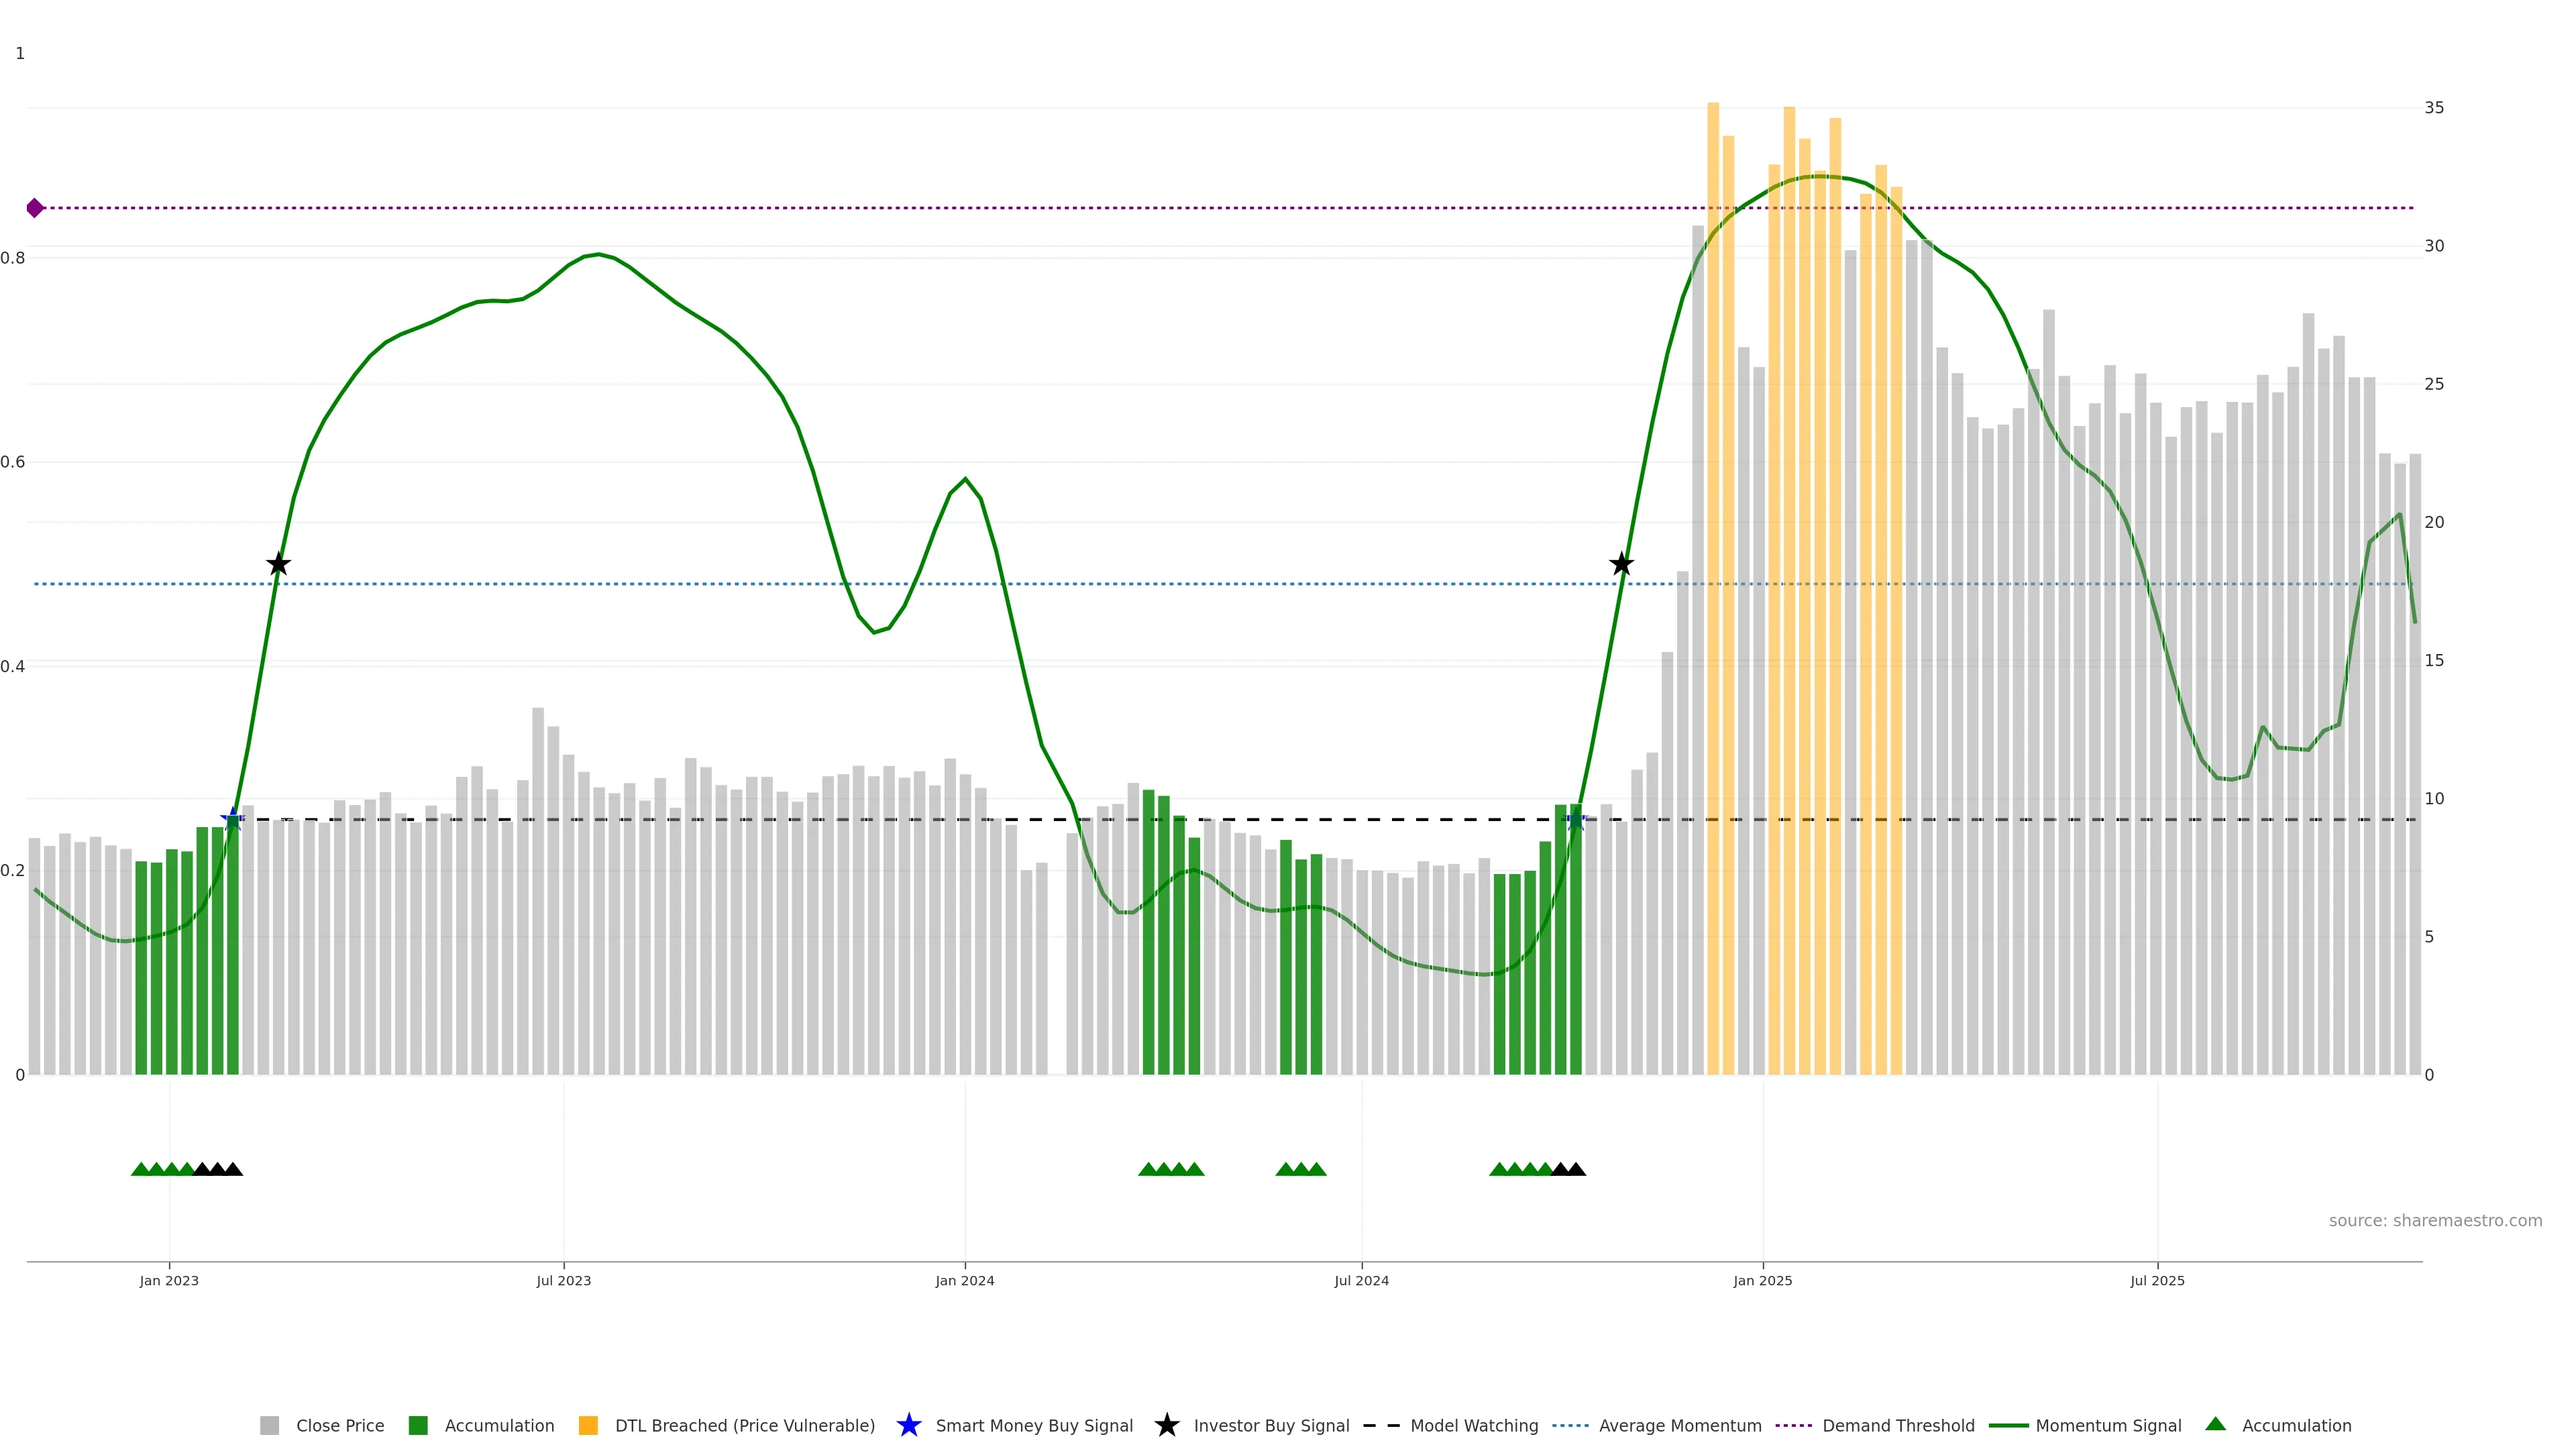This screenshot has width=2576, height=1449.
Task: Toggle the Average Momentum legend entry
Action: (1680, 1425)
